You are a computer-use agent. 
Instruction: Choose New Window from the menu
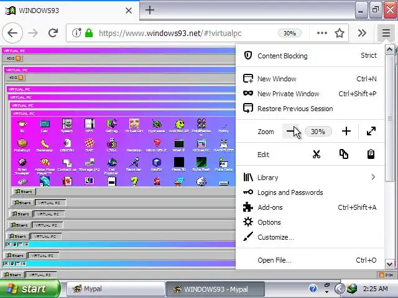(x=310, y=79)
